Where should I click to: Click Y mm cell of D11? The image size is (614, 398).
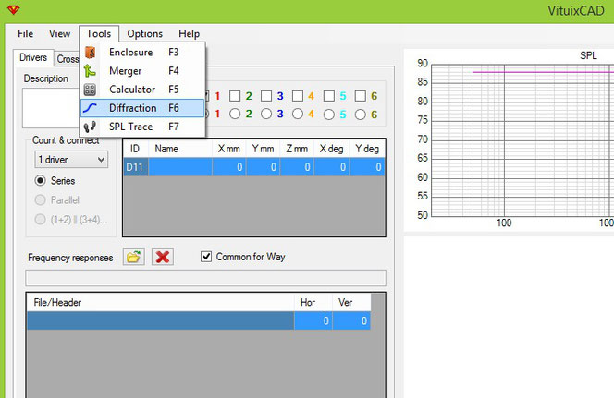(x=263, y=167)
